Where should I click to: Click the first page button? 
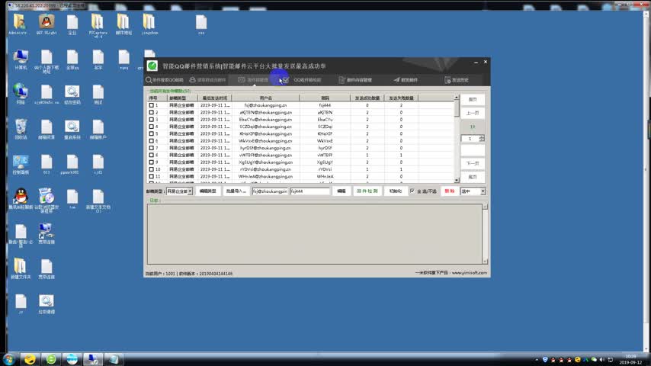pos(473,100)
